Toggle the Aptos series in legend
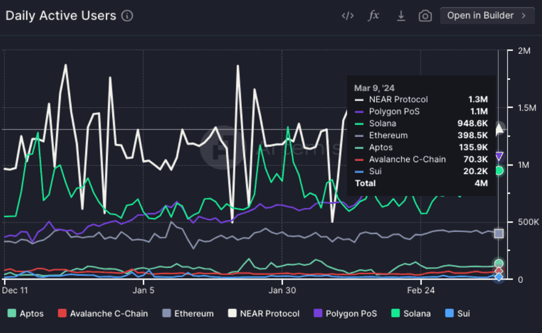 coord(26,314)
